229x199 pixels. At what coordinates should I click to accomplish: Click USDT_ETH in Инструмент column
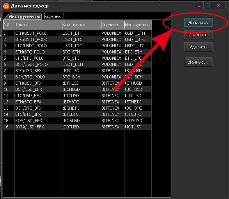click(135, 33)
